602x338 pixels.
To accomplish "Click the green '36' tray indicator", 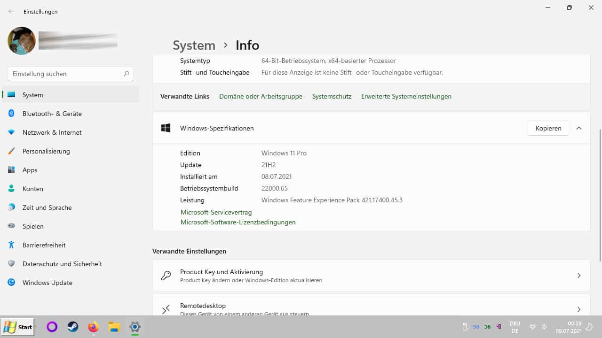I will [487, 327].
